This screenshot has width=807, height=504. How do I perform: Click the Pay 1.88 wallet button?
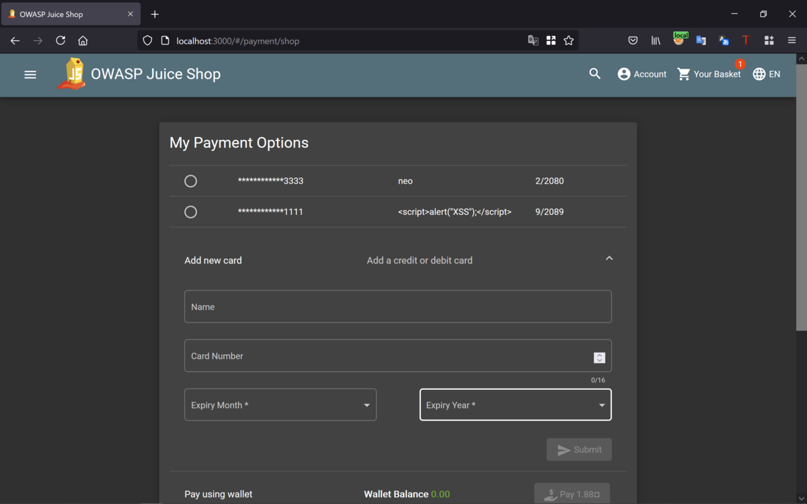pyautogui.click(x=572, y=494)
